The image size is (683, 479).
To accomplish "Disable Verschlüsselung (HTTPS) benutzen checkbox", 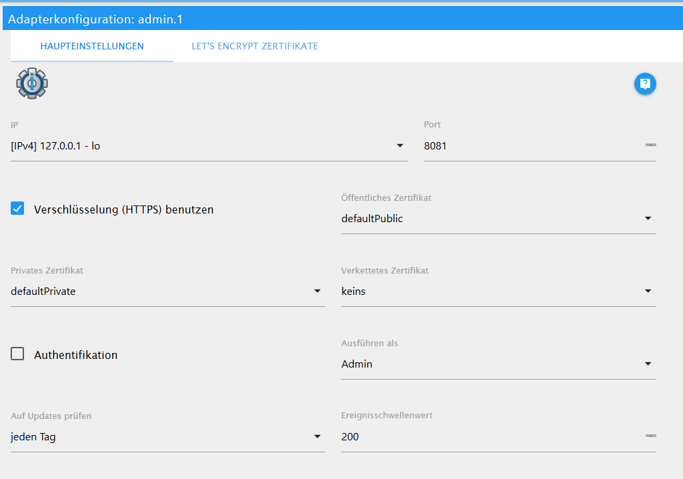I will (x=17, y=209).
